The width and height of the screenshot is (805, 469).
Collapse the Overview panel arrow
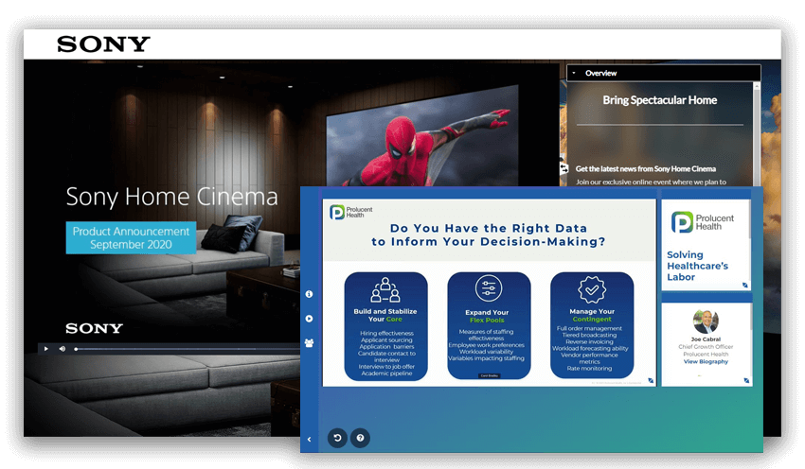point(574,73)
